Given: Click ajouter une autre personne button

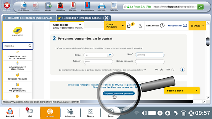Looking at the screenshot, I should point(119,93).
